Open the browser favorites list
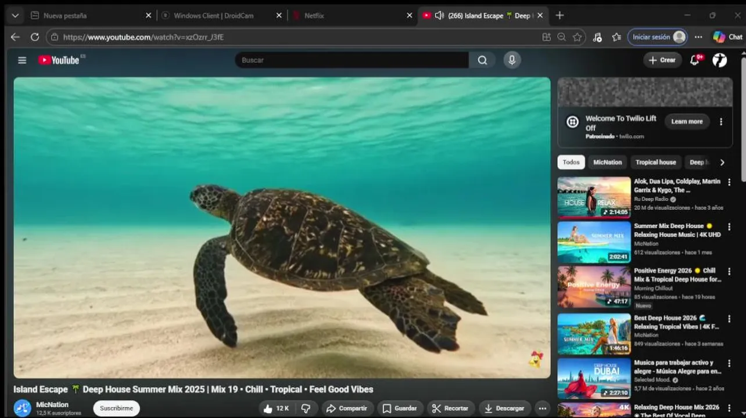Viewport: 746px width, 418px height. [x=616, y=37]
